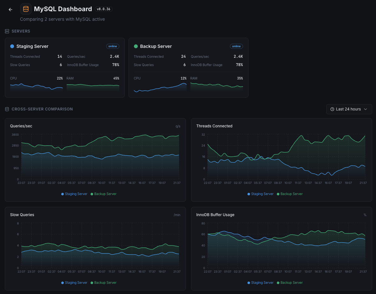This screenshot has height=294, width=376.
Task: Toggle Staging Server in the Queries/sec legend
Action: tap(74, 194)
